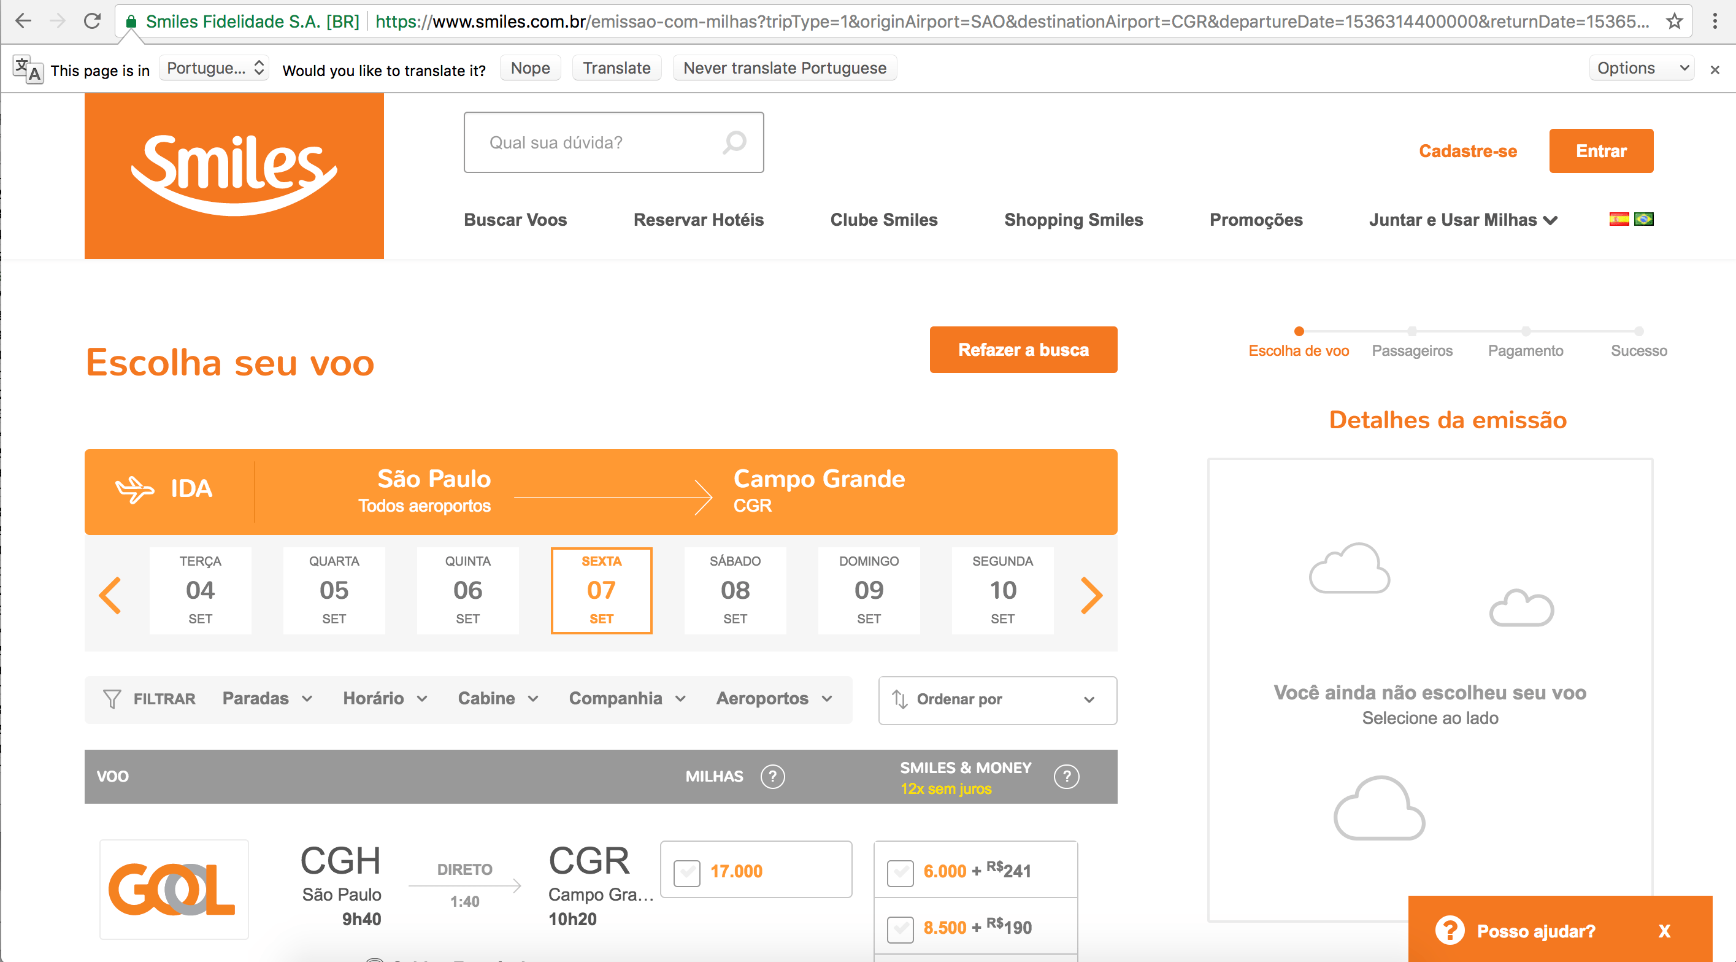Switch language with the Brazil flag
1736x962 pixels.
(1643, 219)
